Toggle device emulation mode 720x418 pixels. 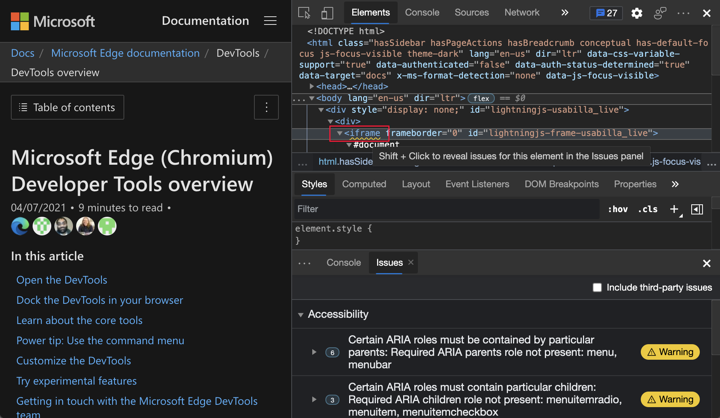(327, 13)
